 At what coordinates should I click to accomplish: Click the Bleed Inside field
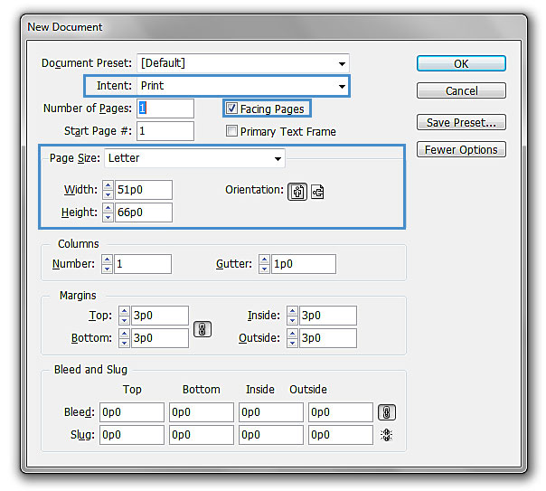point(271,412)
